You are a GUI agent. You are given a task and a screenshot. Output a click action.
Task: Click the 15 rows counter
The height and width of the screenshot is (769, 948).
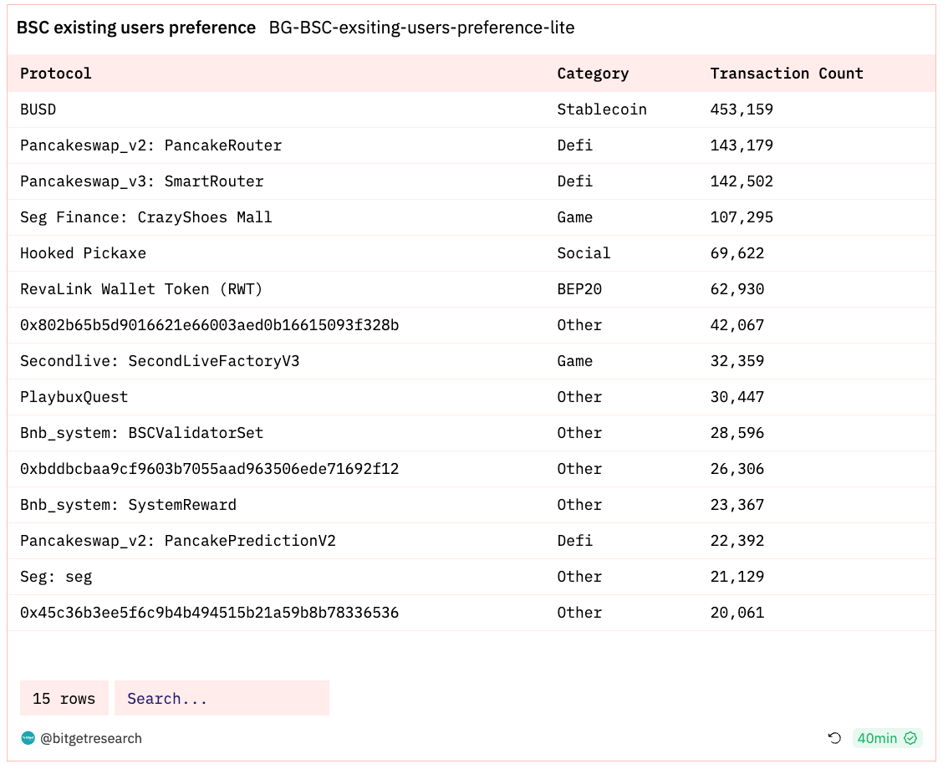tap(64, 698)
